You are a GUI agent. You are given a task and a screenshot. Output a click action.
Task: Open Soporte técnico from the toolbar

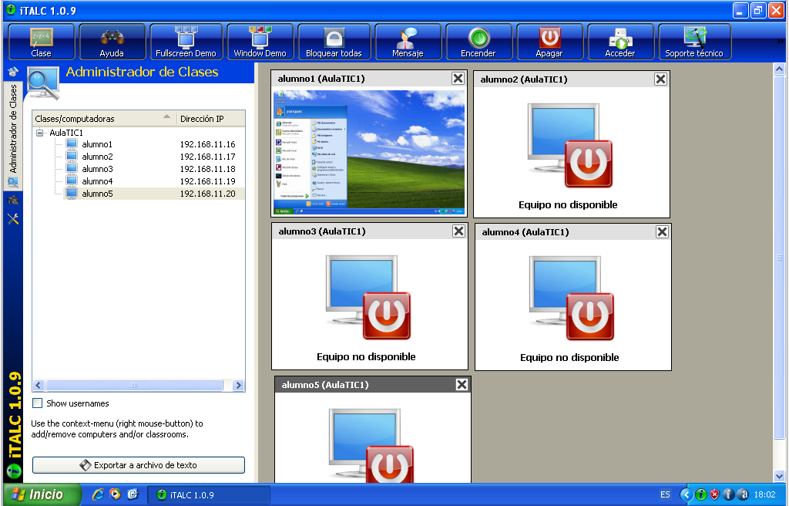click(694, 42)
